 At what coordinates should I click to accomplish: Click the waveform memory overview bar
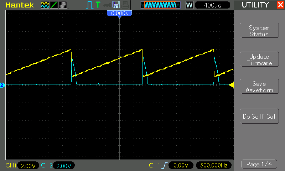[160, 5]
